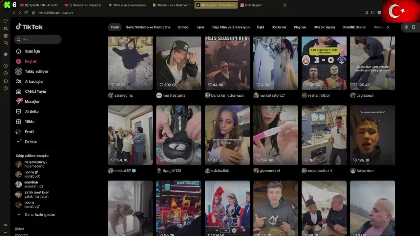
Task: Open browser sidebar settings gear
Action: (6, 88)
